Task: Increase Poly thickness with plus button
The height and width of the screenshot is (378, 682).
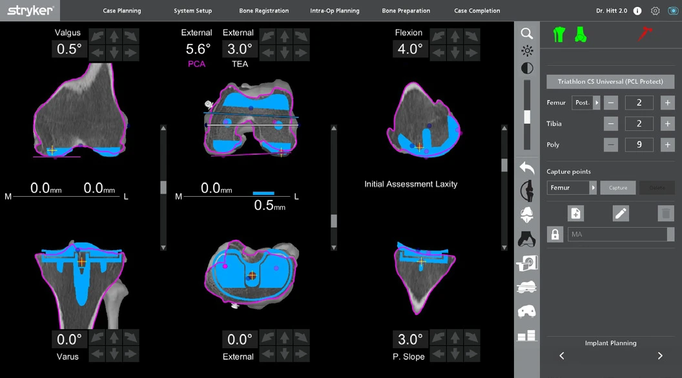Action: [667, 144]
